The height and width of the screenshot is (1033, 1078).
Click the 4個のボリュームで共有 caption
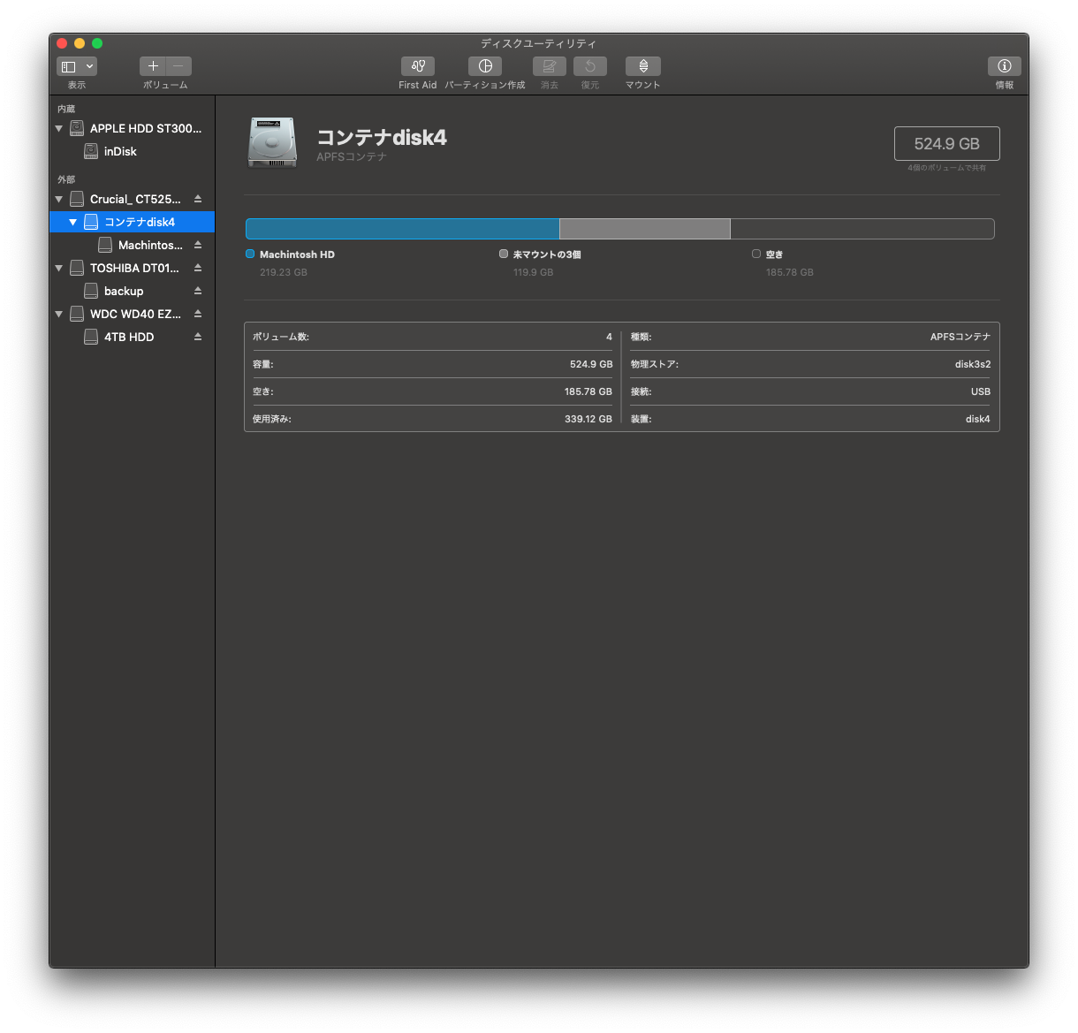tap(947, 168)
